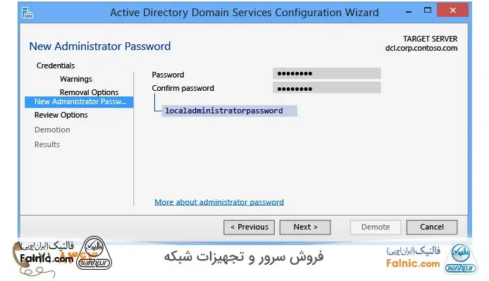489x281 pixels.
Task: Maximize the Configuration Wizard window
Action: [428, 11]
